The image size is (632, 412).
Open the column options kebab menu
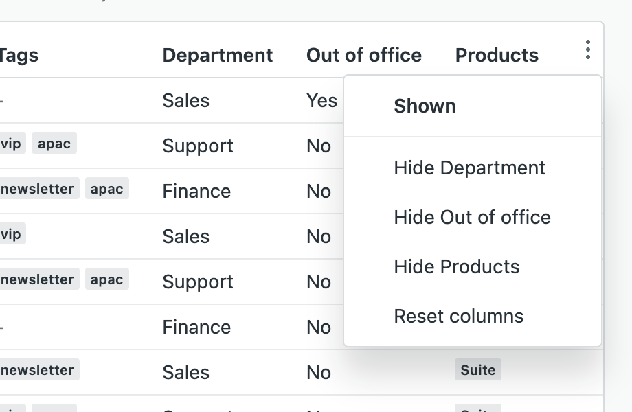[x=587, y=50]
